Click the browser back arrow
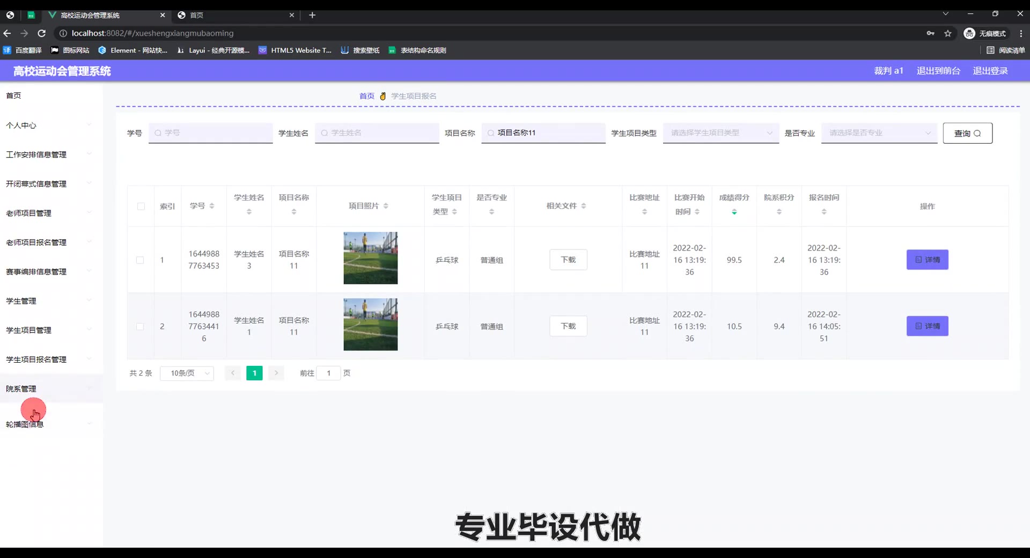The image size is (1030, 558). click(x=7, y=33)
